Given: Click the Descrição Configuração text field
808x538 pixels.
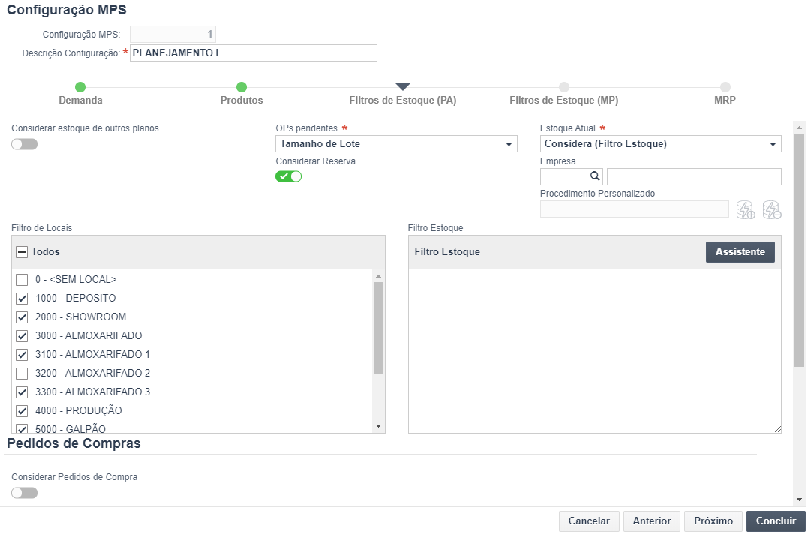Looking at the screenshot, I should (x=254, y=53).
